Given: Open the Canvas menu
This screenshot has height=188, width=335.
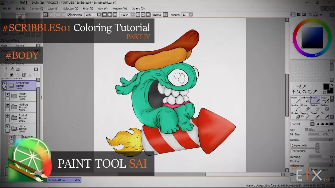Looking at the screenshot, I should [36, 9].
